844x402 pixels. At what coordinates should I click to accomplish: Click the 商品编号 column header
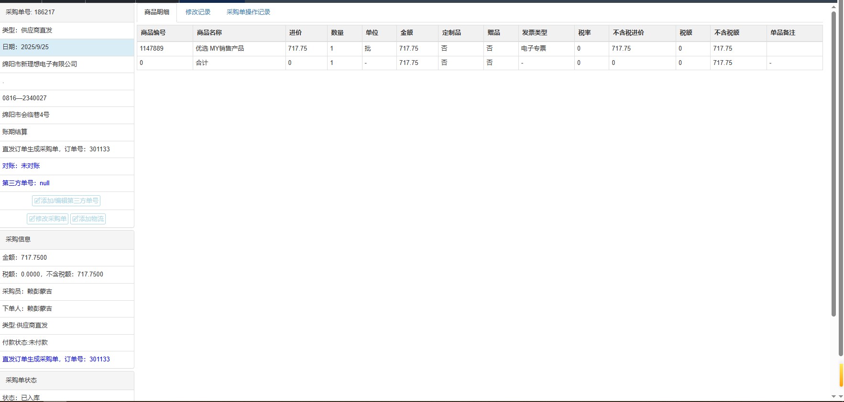(x=153, y=32)
